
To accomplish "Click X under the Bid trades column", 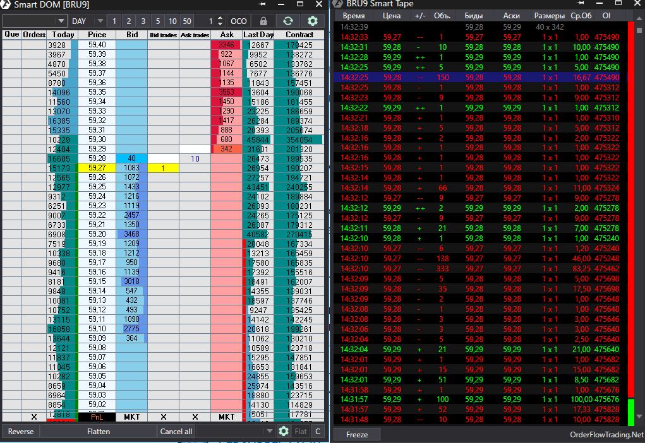I will tap(164, 416).
